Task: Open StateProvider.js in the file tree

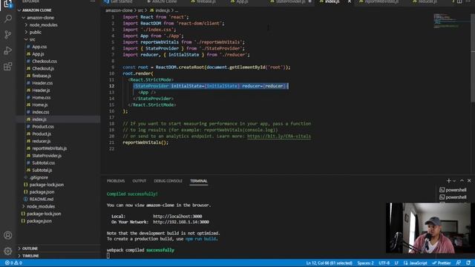Action: point(47,156)
